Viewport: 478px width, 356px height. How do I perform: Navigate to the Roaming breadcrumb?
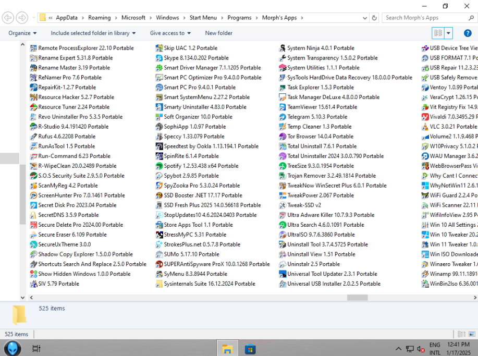point(100,18)
